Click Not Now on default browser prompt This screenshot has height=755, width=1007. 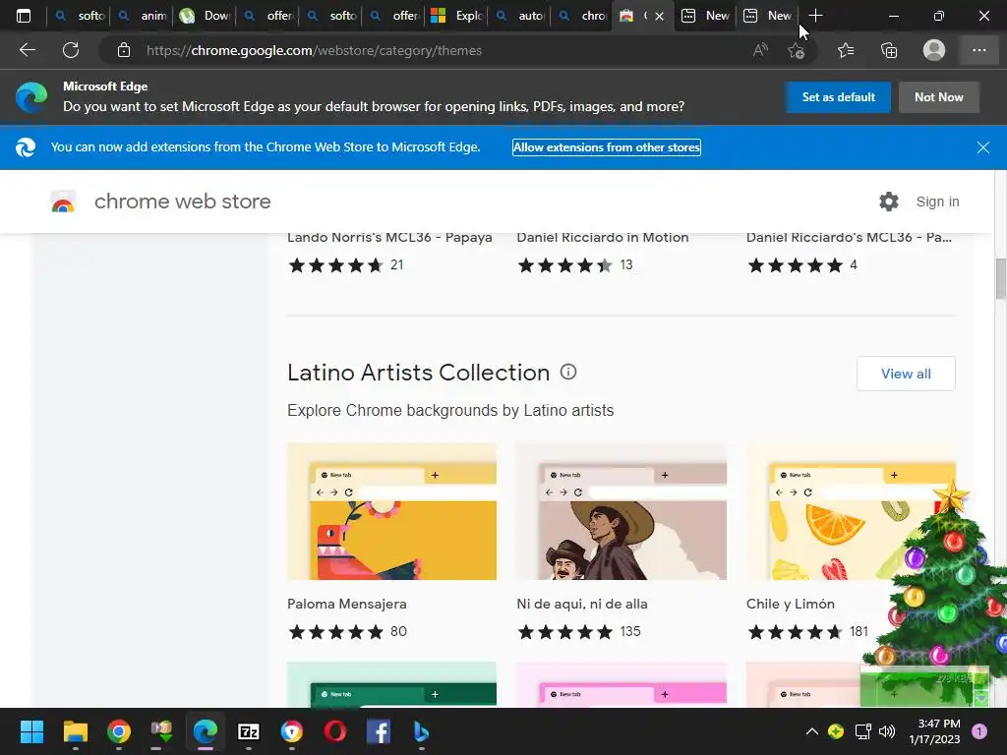point(939,97)
